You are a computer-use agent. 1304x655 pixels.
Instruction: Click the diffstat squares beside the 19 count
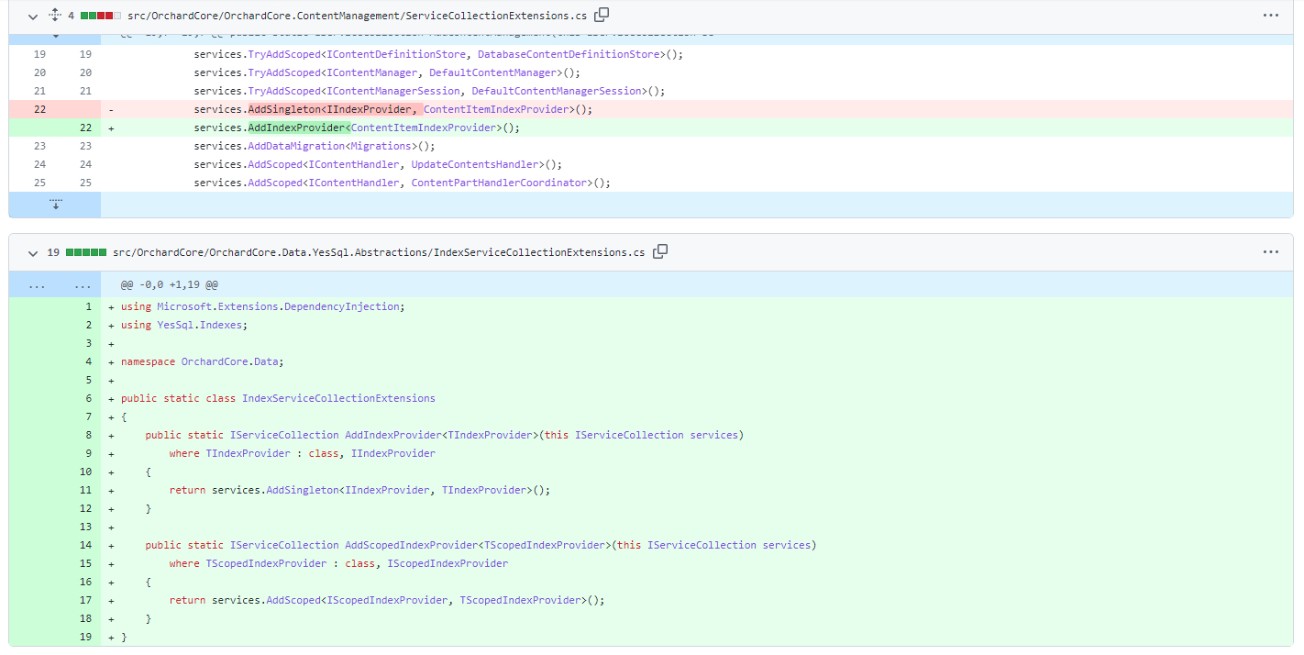tap(86, 252)
